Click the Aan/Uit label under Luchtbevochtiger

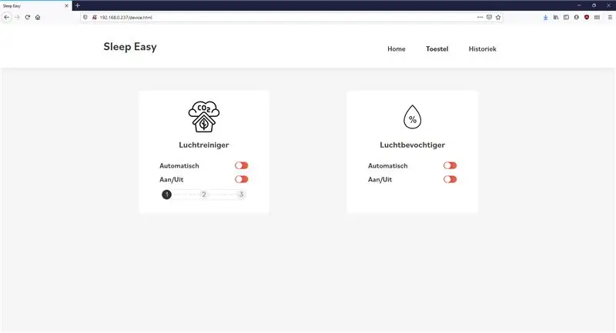380,180
